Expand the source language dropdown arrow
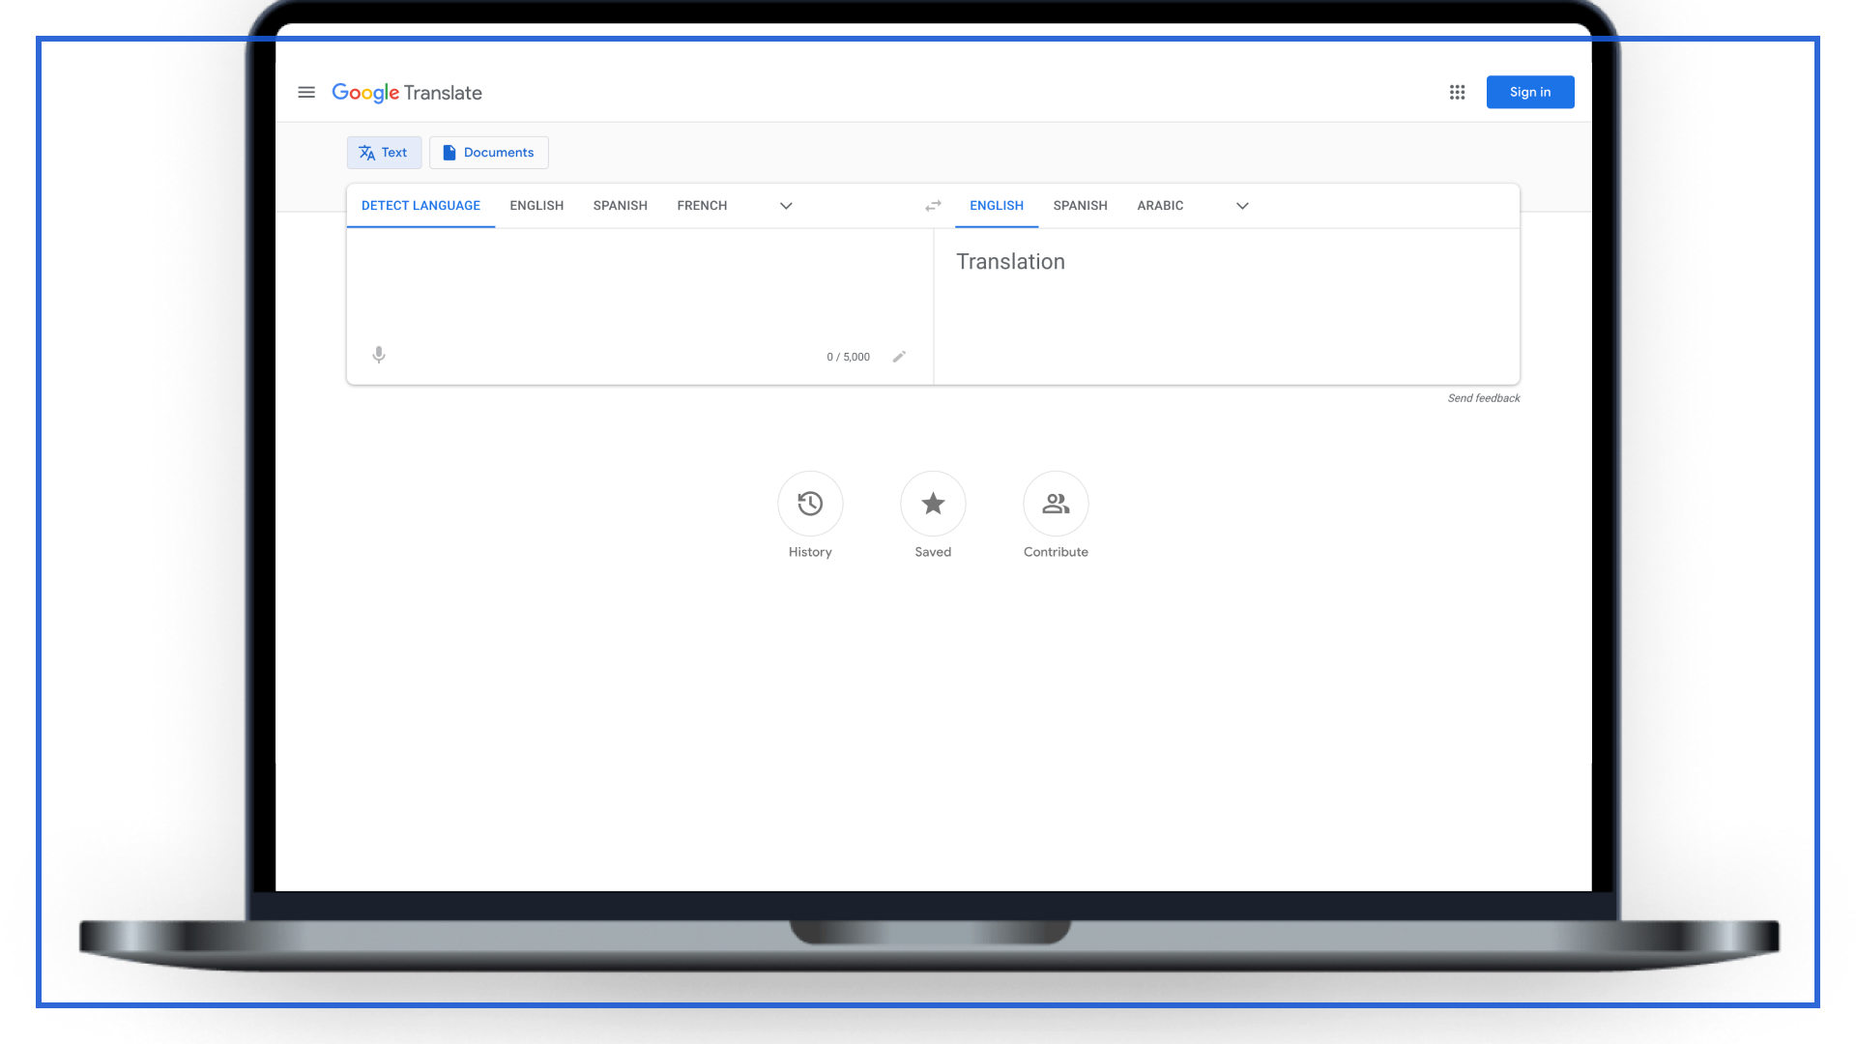This screenshot has width=1856, height=1044. click(x=787, y=205)
